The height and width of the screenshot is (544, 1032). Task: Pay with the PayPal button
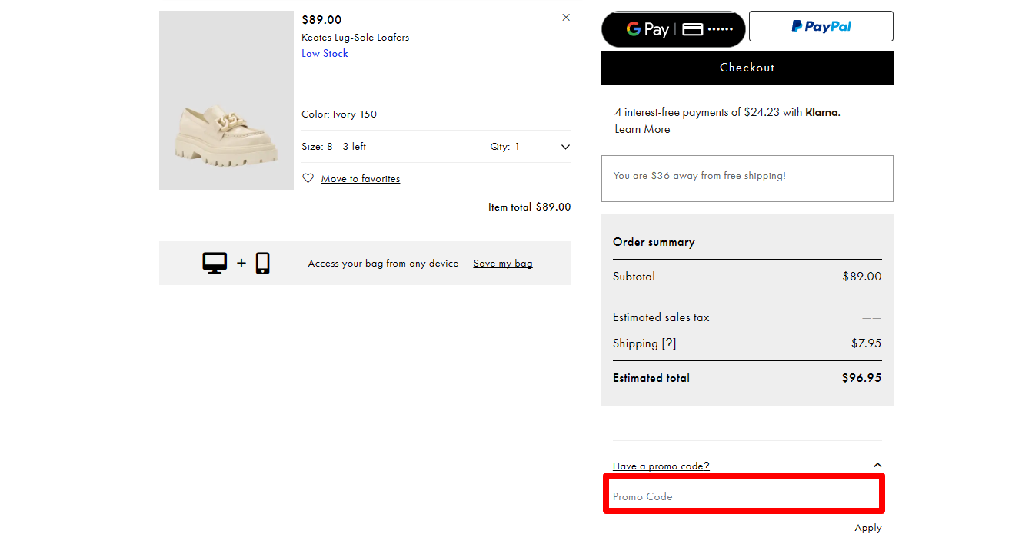(821, 26)
